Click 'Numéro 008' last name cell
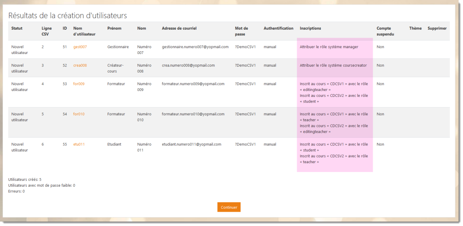This screenshot has height=226, width=463. pos(144,68)
